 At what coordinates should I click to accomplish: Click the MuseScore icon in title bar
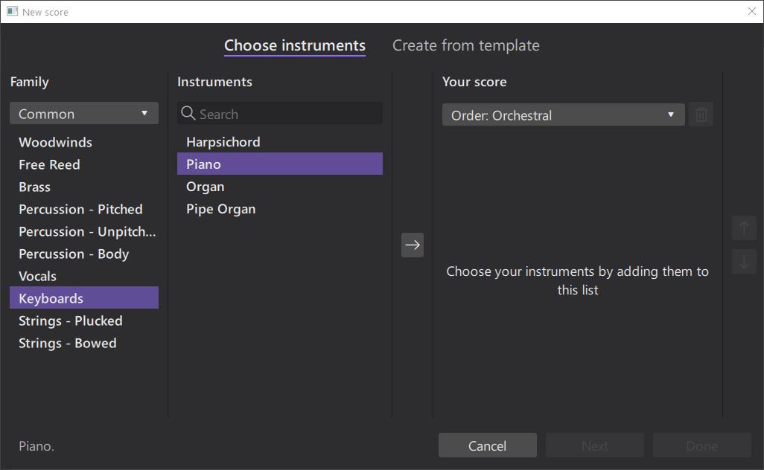click(12, 12)
